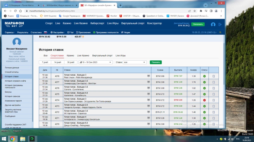Click balance info icon beside BYN 36.29
Image resolution: width=254 pixels, height=142 pixels.
tap(189, 26)
